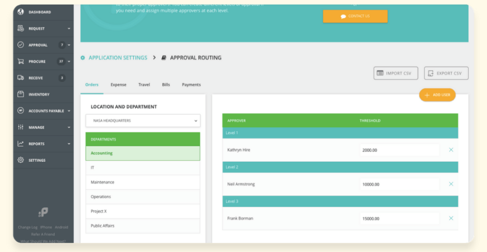Viewport: 487px width, 252px height.
Task: Switch to the Expense tab
Action: (x=118, y=85)
